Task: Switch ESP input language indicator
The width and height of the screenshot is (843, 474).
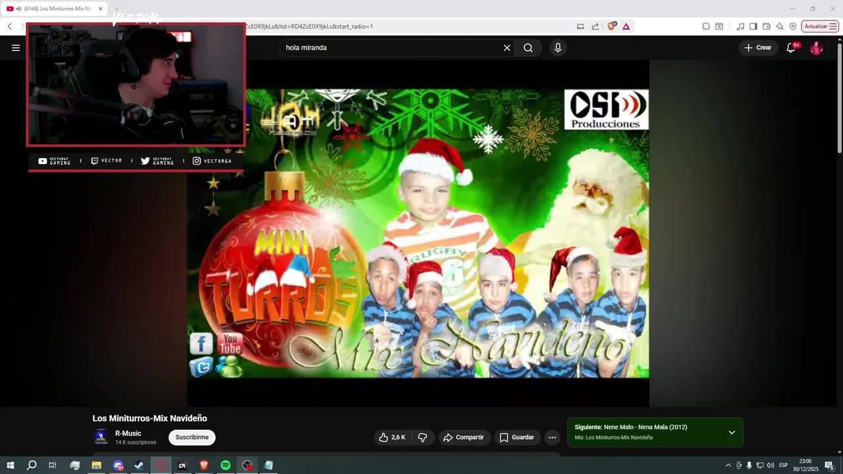Action: (783, 465)
